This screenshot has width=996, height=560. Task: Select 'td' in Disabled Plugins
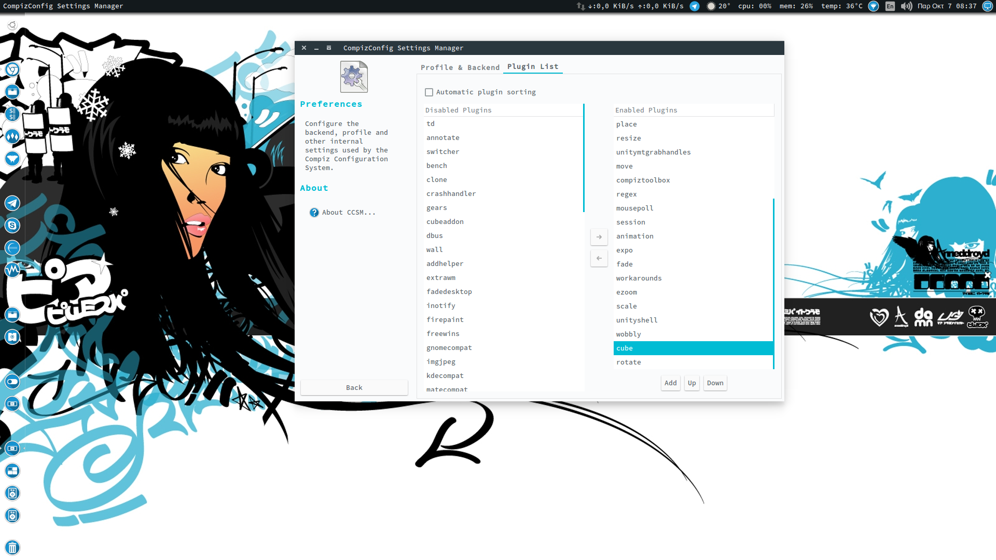tap(503, 124)
